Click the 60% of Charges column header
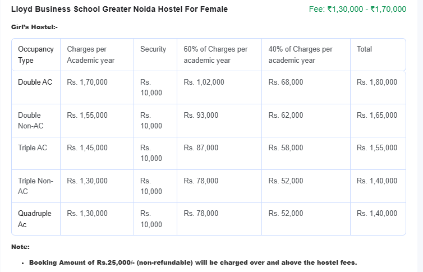Screen dimensions: 423x272 tap(215, 54)
